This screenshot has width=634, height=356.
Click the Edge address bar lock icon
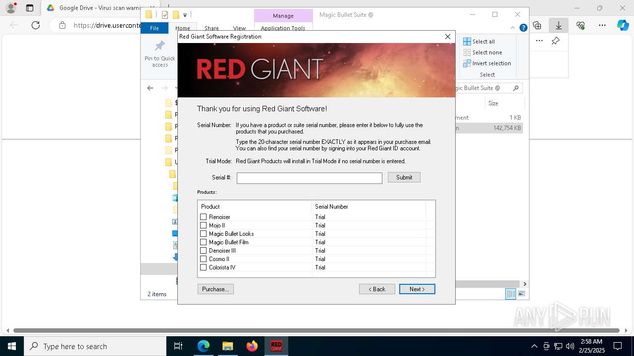coord(62,25)
